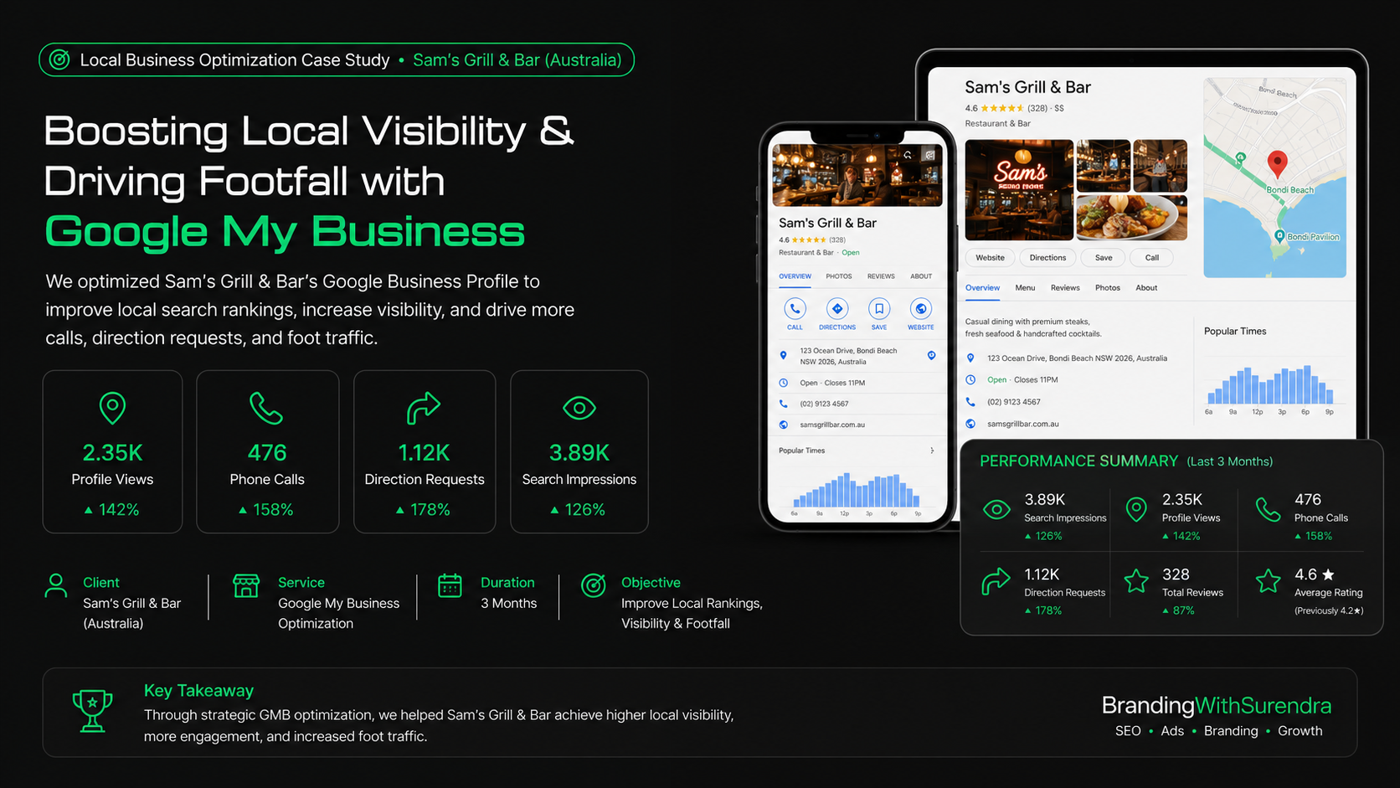Click the Popular Times bar chart on tablet

[x=1269, y=385]
